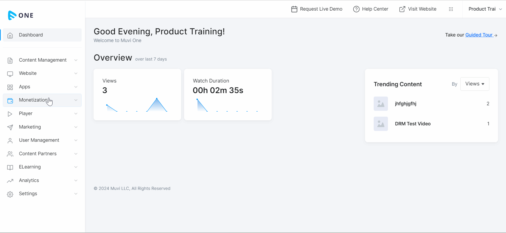
Task: Click the Settings gear icon
Action: coord(10,194)
